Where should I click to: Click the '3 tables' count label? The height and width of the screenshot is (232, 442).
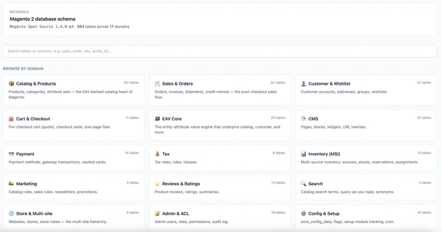click(x=425, y=183)
